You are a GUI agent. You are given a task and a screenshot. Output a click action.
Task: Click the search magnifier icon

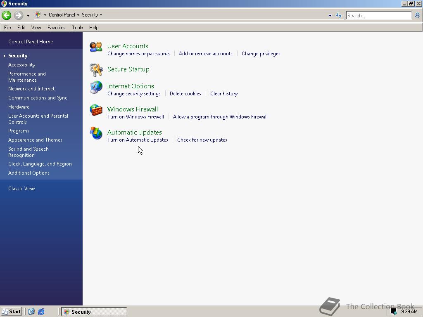417,15
